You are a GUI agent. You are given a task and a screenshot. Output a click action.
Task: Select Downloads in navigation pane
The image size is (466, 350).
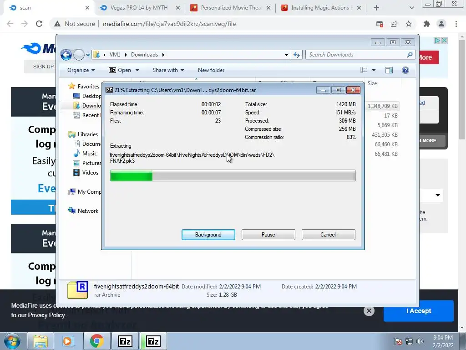click(x=87, y=105)
